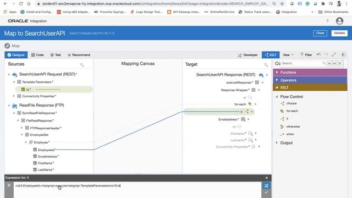Save expression with the checkmark icon
Screen dimensions: 352x198
(266, 193)
